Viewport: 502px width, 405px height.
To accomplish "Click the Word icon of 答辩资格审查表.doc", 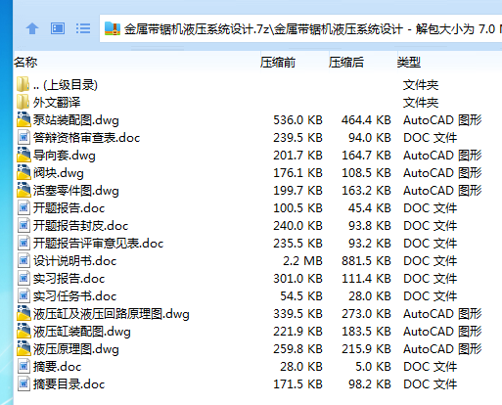I will tap(23, 137).
